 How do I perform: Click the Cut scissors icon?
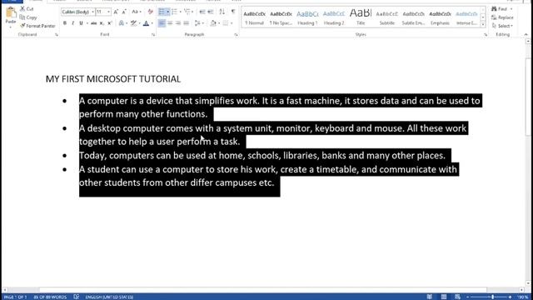tap(22, 9)
